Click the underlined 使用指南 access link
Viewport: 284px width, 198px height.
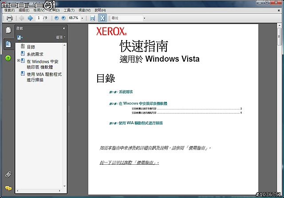(129, 162)
